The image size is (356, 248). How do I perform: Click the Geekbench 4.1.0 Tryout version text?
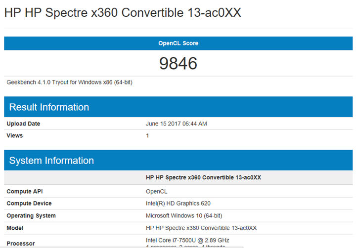[x=69, y=82]
